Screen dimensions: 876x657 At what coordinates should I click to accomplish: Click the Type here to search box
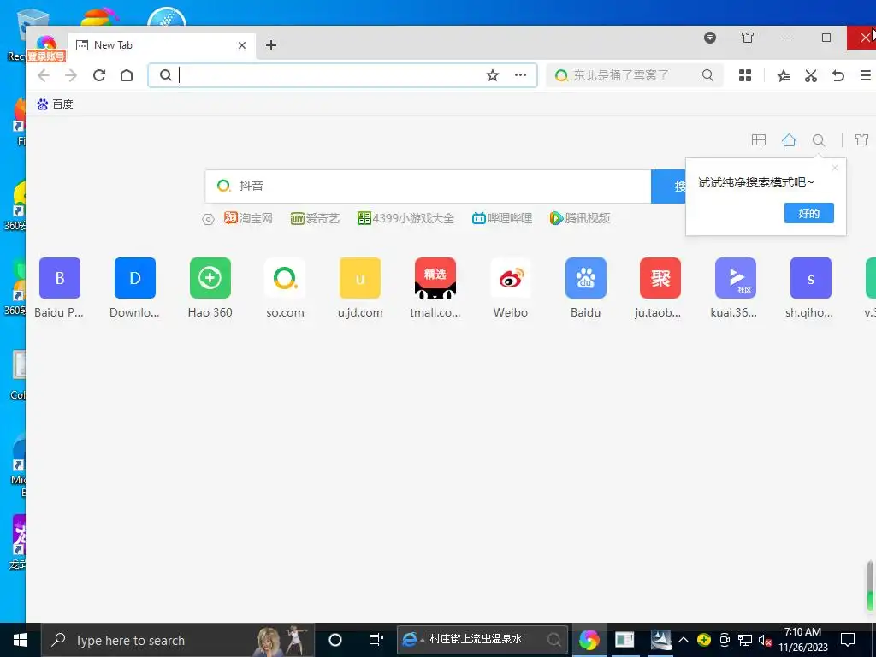tap(178, 640)
